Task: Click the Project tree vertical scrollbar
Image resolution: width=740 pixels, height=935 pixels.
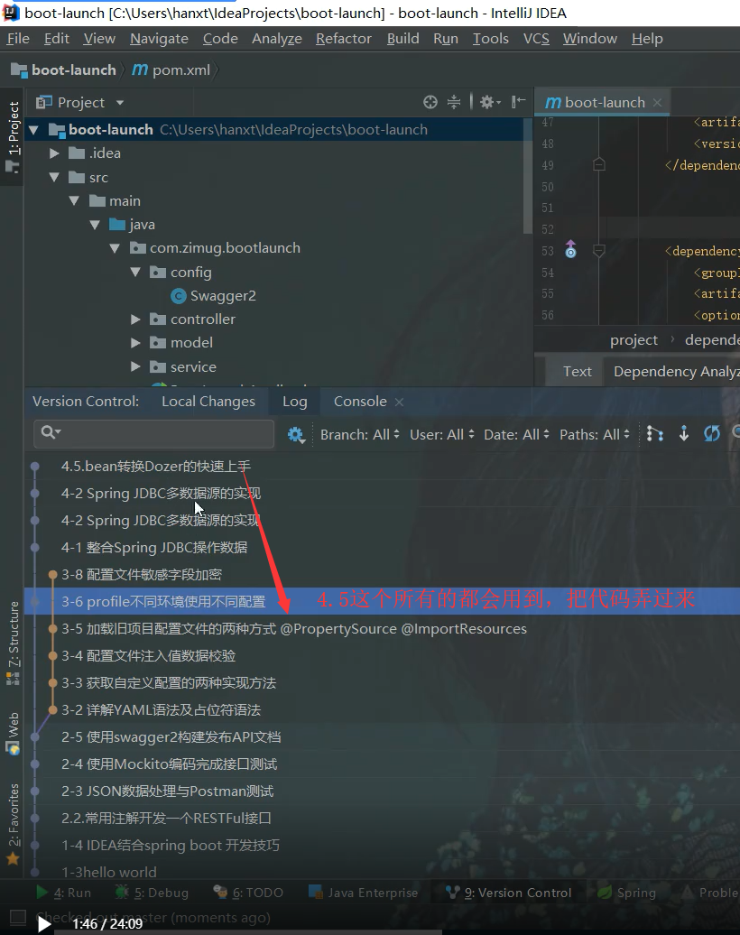Action: click(527, 176)
